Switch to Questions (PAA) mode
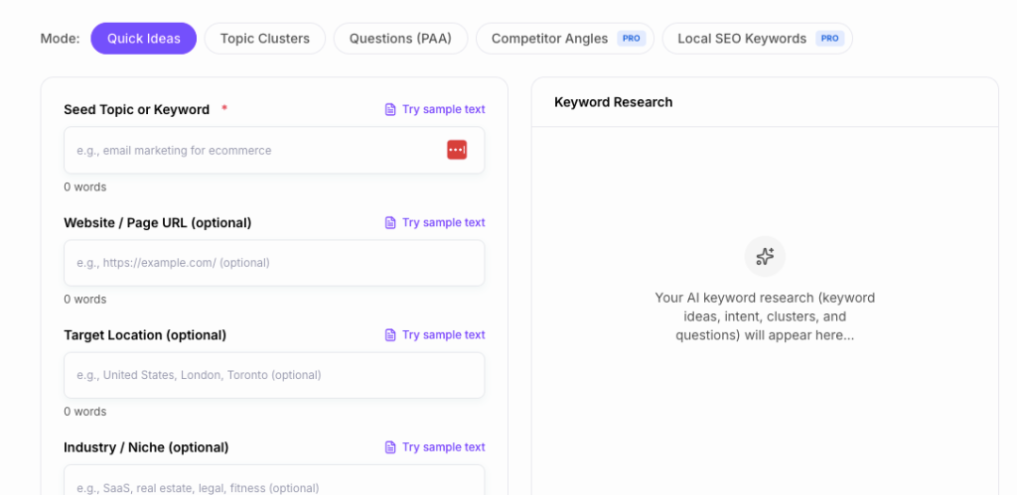 [x=400, y=39]
